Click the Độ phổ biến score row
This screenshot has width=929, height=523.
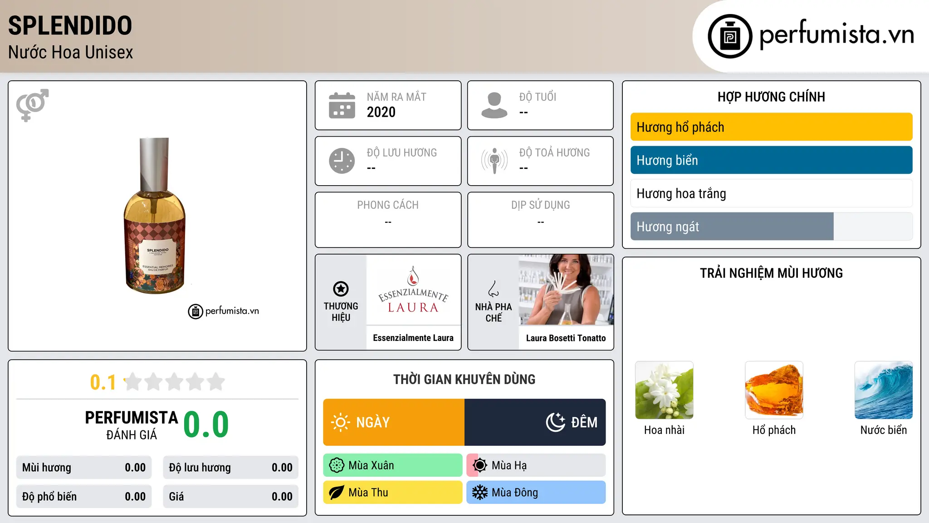(84, 497)
